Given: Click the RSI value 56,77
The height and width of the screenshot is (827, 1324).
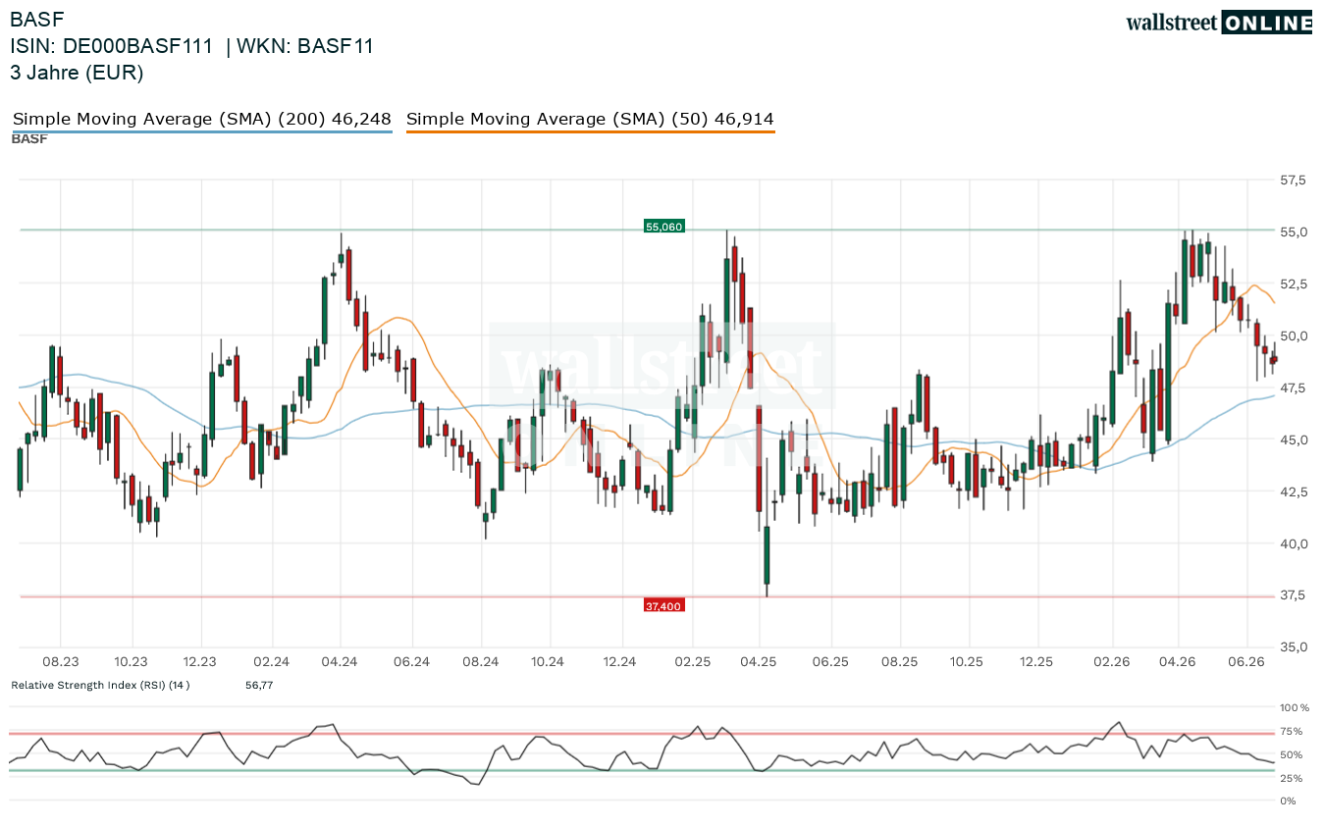Looking at the screenshot, I should pyautogui.click(x=259, y=685).
